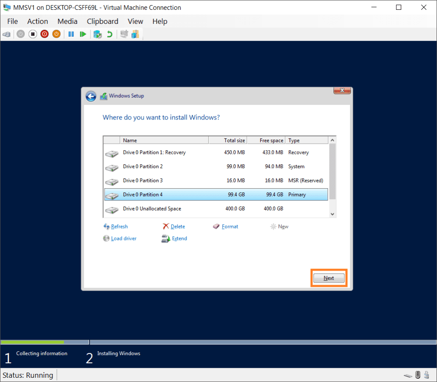437x382 pixels.
Task: Open the File menu
Action: (12, 21)
